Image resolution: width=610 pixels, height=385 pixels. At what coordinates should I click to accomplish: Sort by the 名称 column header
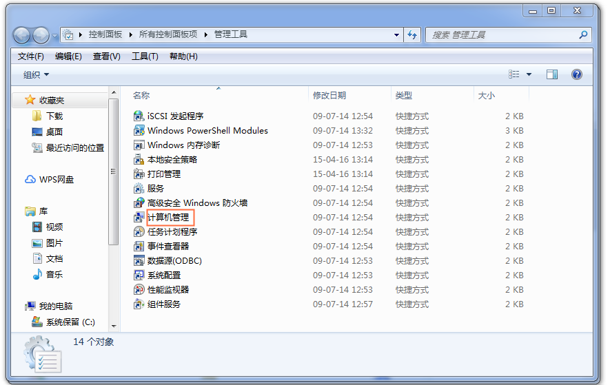(x=141, y=95)
